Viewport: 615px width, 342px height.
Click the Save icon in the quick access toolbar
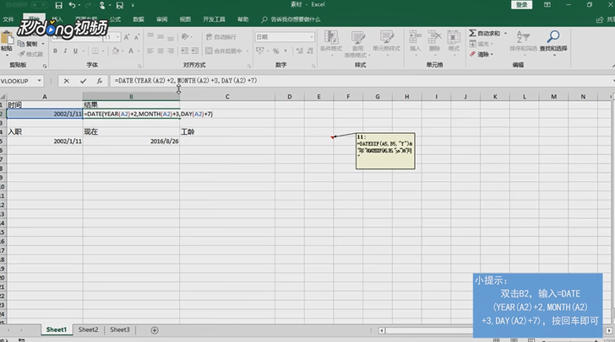click(58, 5)
